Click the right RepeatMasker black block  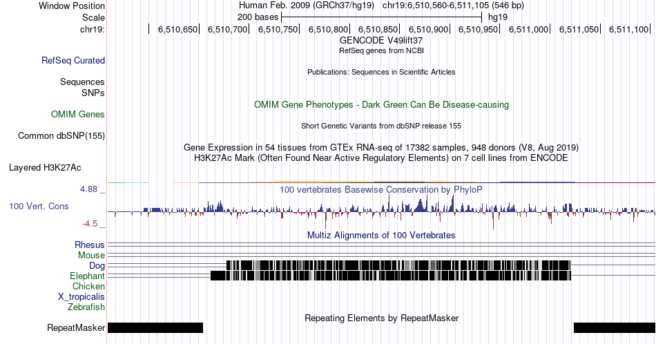coord(615,327)
